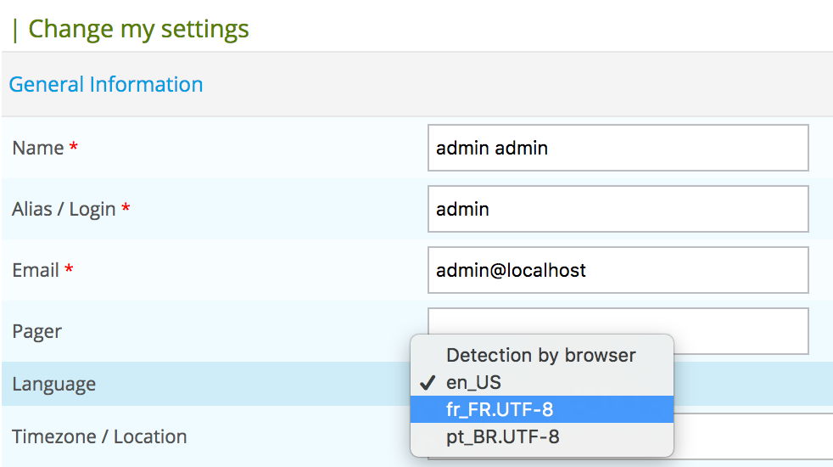Click the Change my settings page title
This screenshot has width=833, height=467.
pos(138,29)
